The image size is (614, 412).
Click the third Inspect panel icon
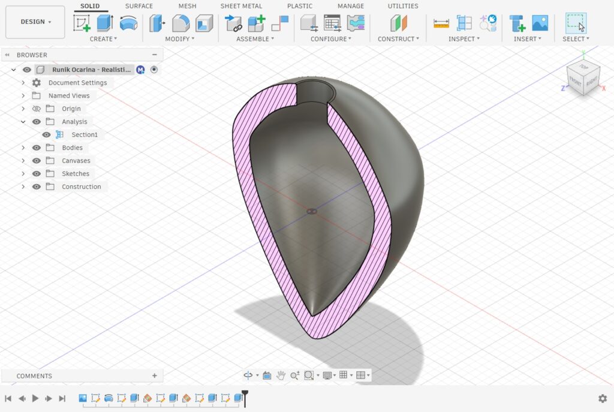488,23
